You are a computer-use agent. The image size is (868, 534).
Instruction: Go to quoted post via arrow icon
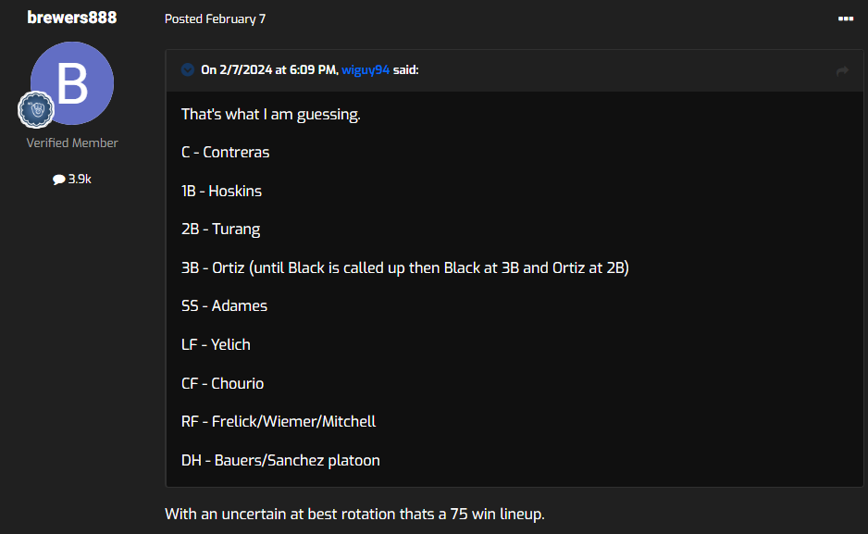(842, 70)
